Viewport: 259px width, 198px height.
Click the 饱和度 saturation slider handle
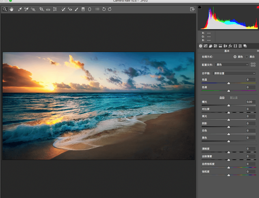coord(229,175)
